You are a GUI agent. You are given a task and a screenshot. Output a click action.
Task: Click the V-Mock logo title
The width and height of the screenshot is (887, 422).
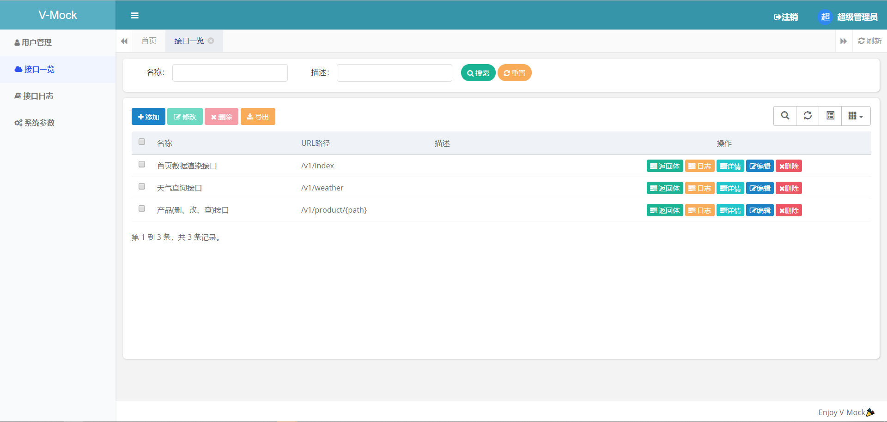tap(58, 15)
